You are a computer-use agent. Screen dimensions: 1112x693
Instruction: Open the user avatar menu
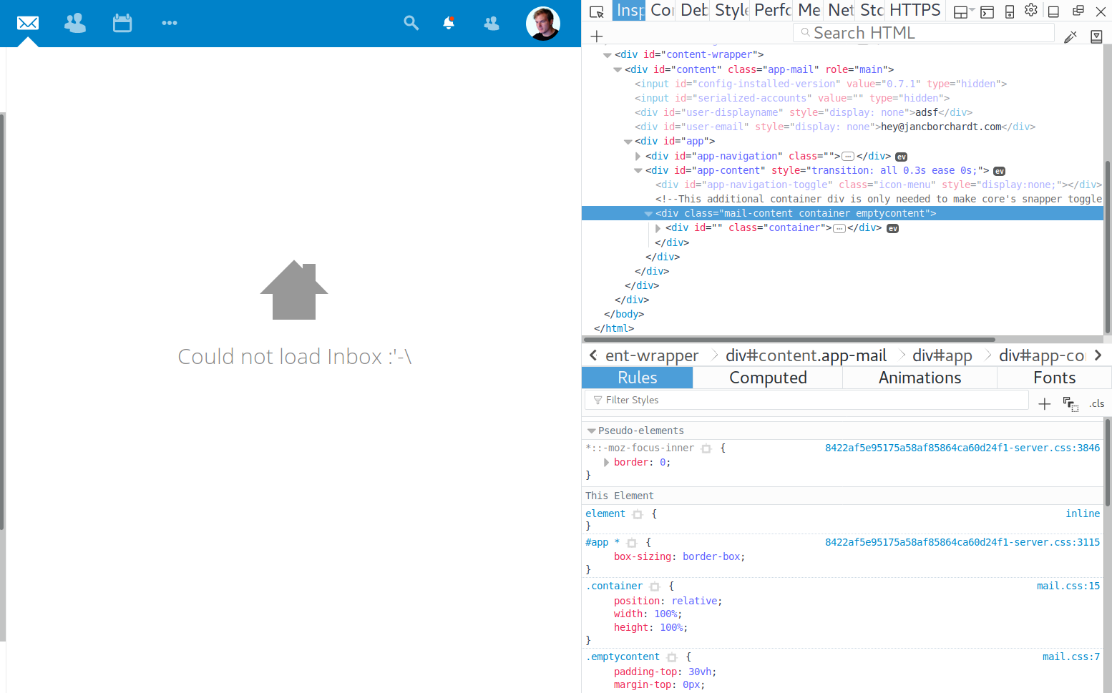[x=543, y=24]
